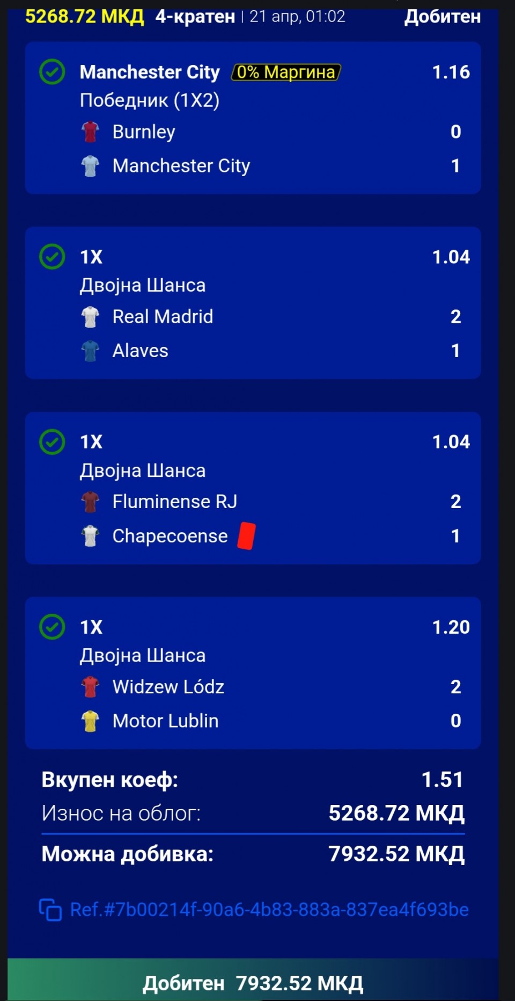Viewport: 515px width, 1001px height.
Task: Click the 0% Маргина badge
Action: [286, 72]
